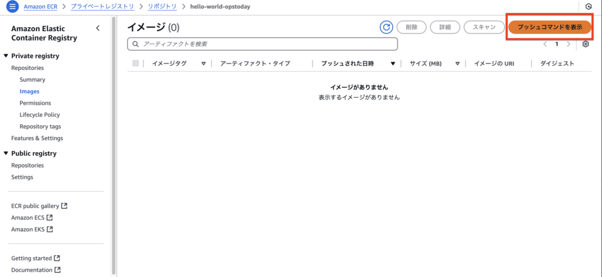This screenshot has height=277, width=602.
Task: Sort by サイズ (MB) column arrow
Action: [x=457, y=64]
